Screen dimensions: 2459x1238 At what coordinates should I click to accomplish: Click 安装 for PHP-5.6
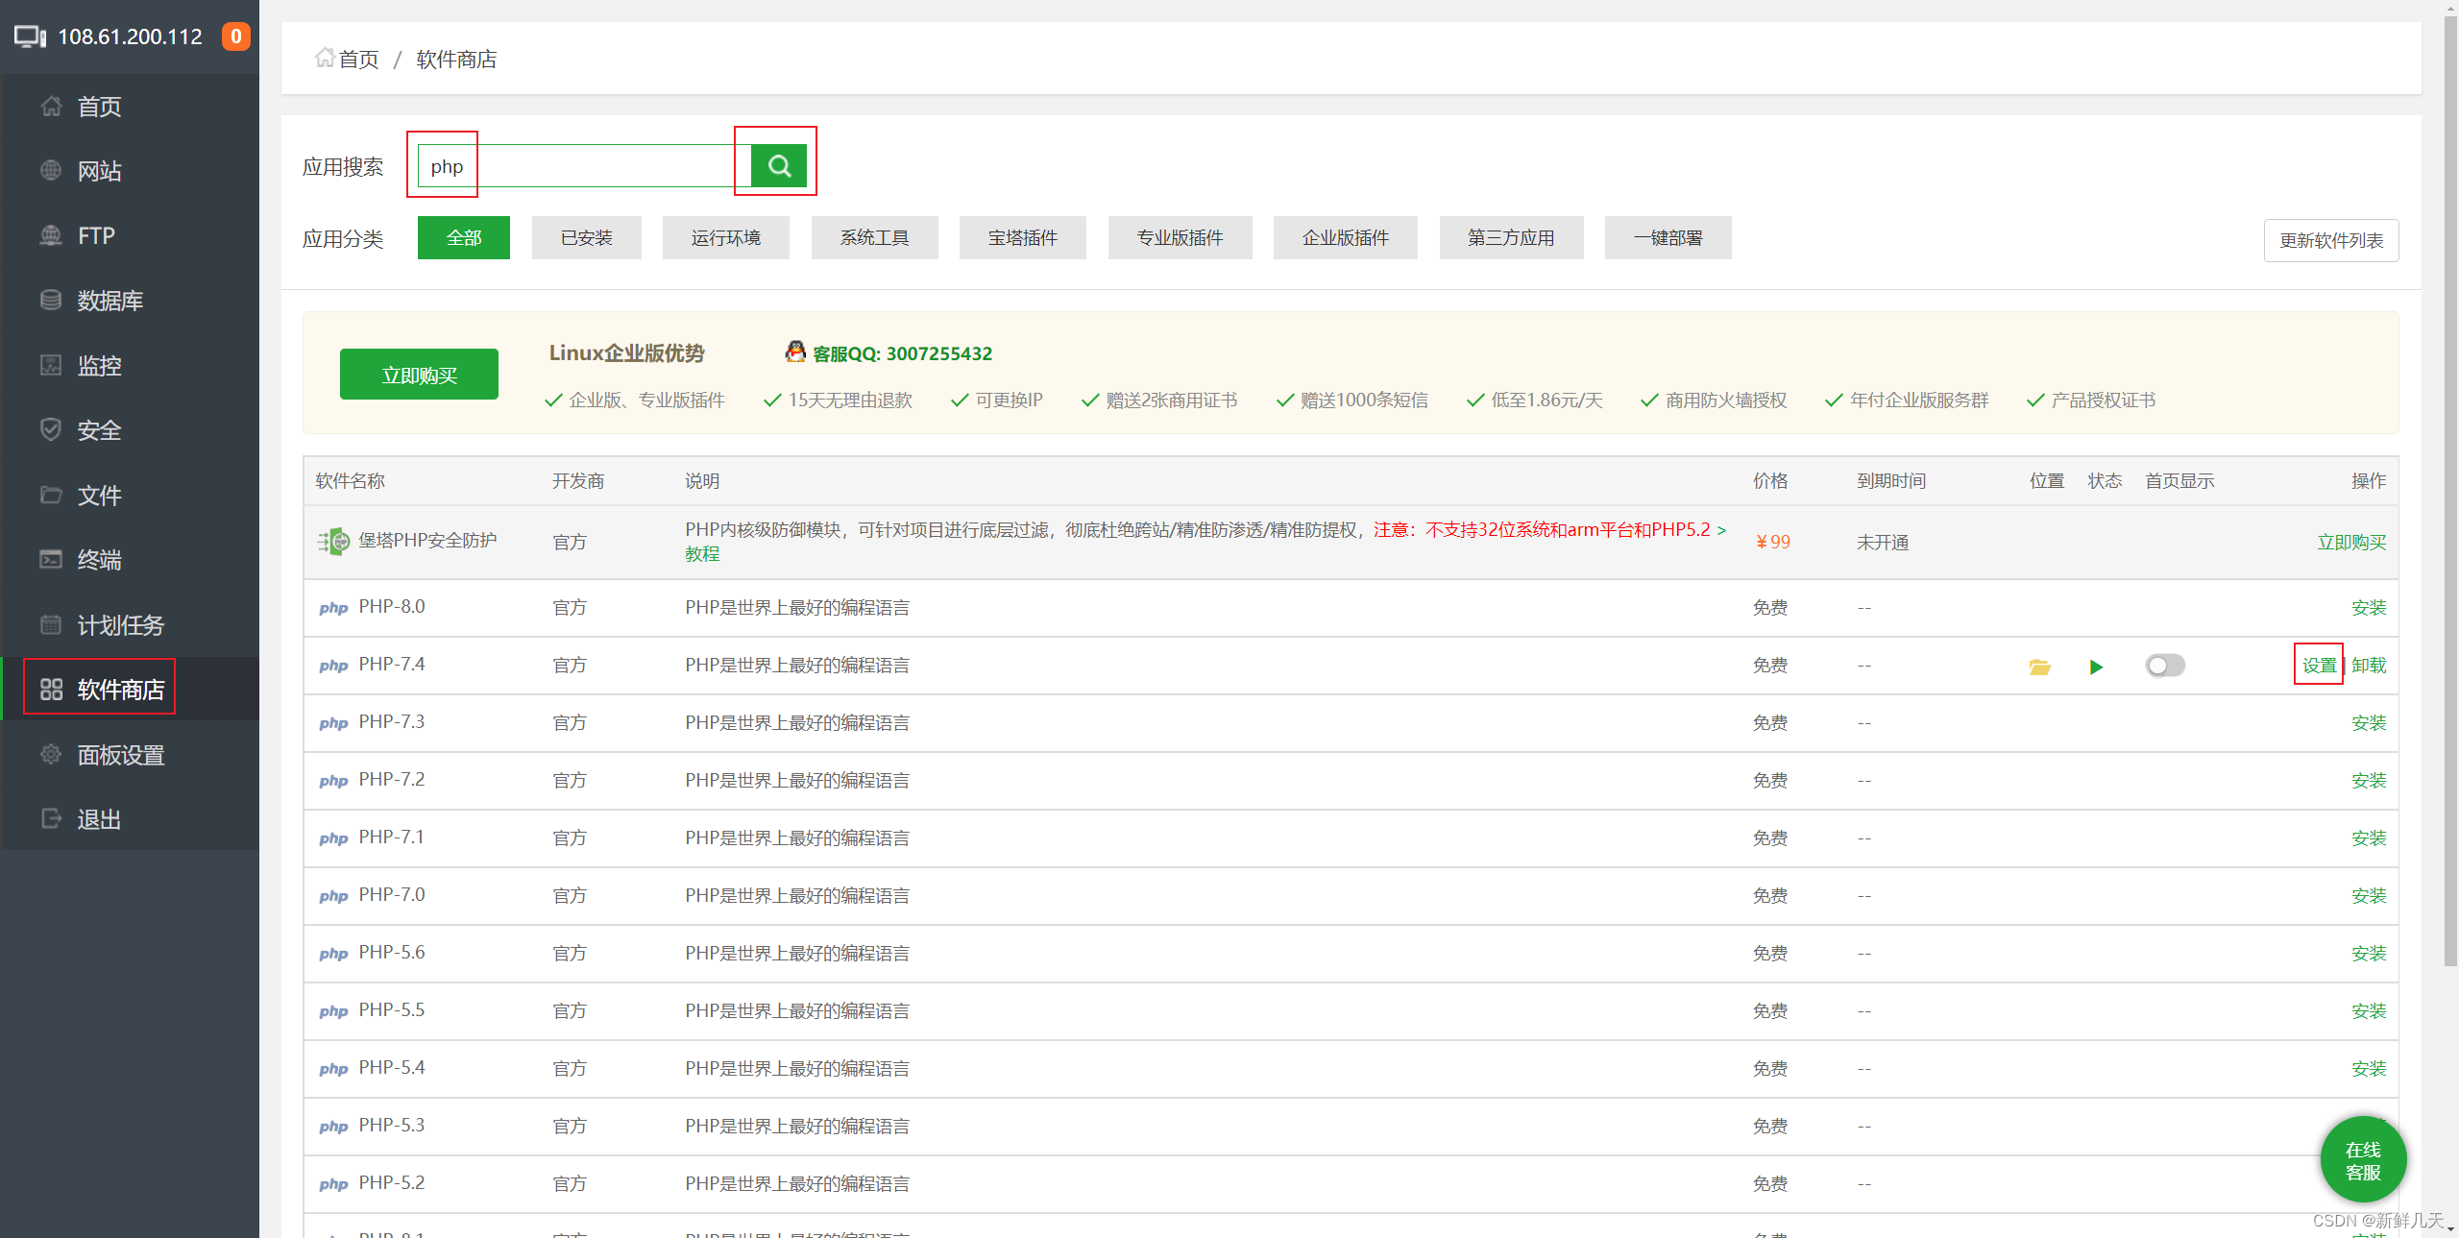(x=2369, y=953)
